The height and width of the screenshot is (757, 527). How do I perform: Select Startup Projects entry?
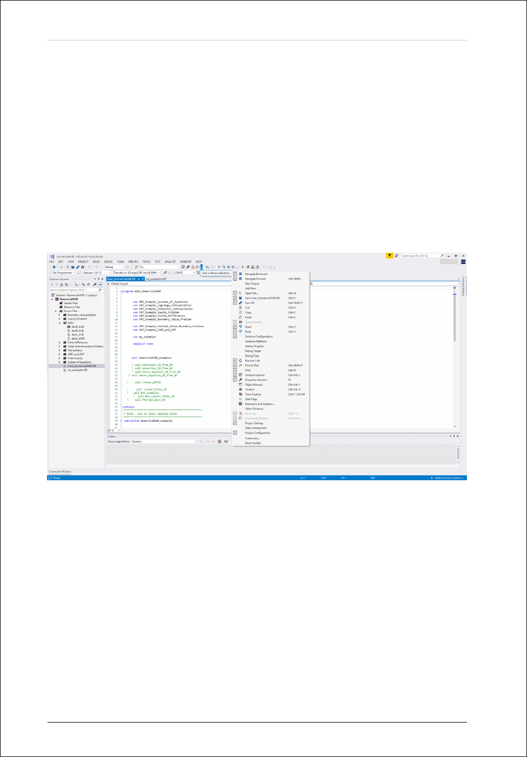pos(254,346)
